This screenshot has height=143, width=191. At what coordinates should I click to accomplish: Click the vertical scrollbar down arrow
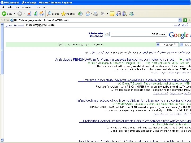(2, 140)
